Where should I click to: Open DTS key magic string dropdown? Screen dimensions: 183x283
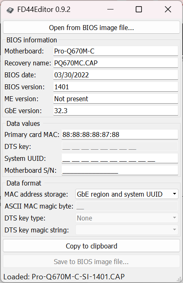point(127,230)
